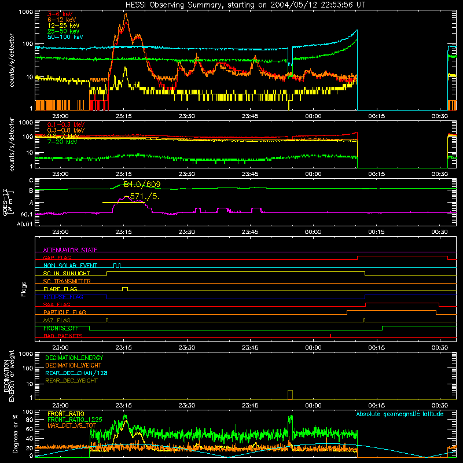Click the '00:15' tick under the GOES panel

pos(376,232)
